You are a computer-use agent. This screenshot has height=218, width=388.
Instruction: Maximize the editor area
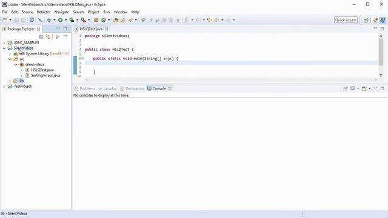pyautogui.click(x=383, y=28)
